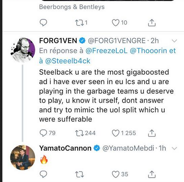Share the Beerbongs & Bentleys tweet

pos(152,22)
